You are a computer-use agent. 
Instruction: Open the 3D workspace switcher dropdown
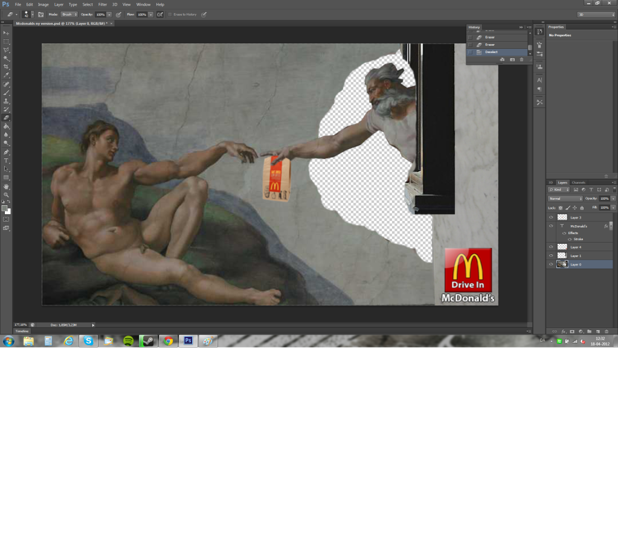click(x=596, y=14)
